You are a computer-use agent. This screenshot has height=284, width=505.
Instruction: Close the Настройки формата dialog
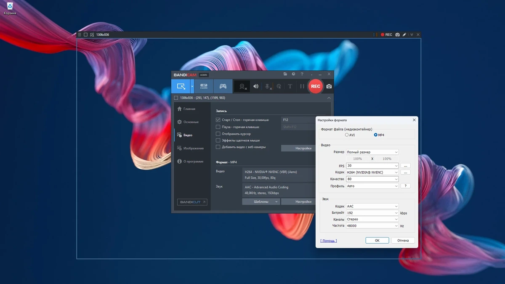(x=414, y=120)
